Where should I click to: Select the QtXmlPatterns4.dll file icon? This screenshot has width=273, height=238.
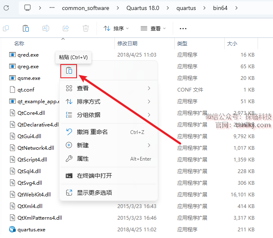pos(12,218)
